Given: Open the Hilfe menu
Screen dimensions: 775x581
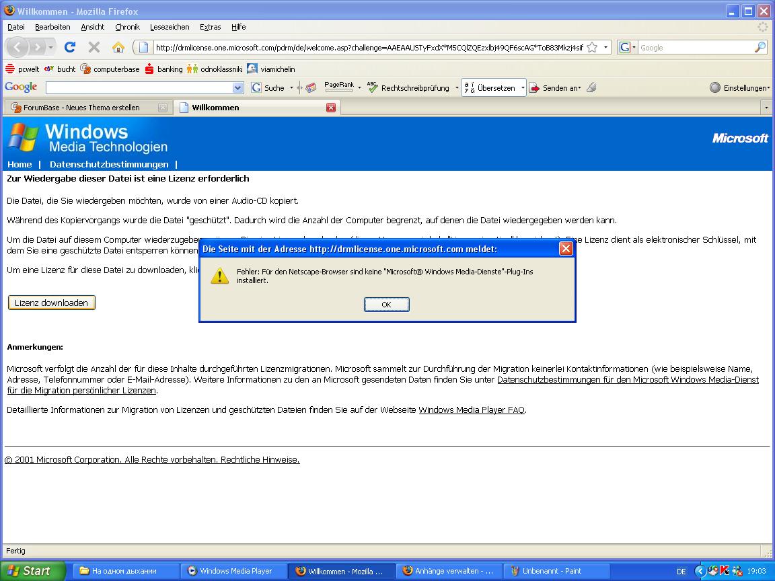Looking at the screenshot, I should click(x=238, y=27).
